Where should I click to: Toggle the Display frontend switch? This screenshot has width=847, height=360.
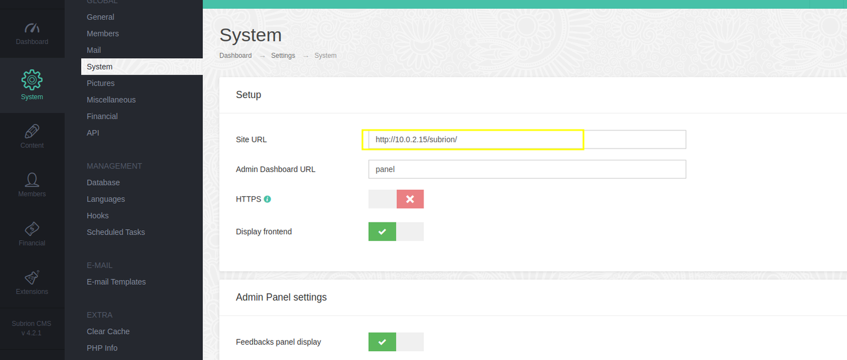(x=396, y=231)
